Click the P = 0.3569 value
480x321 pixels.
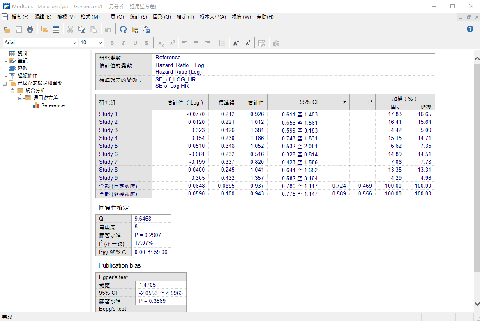(152, 301)
